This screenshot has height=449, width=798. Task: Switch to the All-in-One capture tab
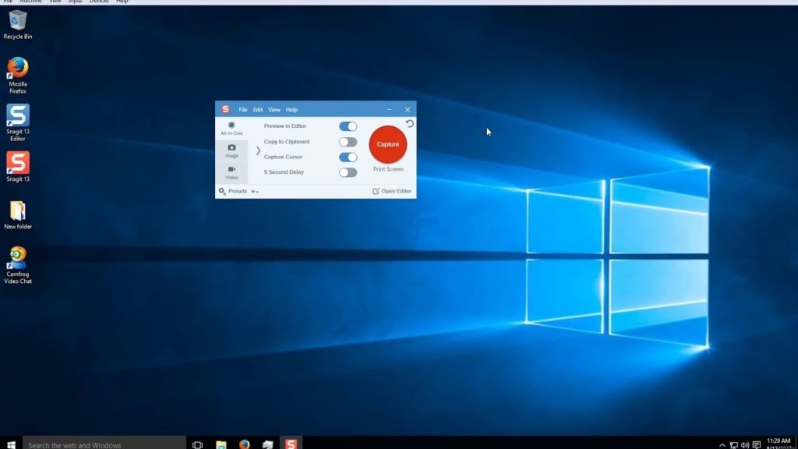(x=231, y=129)
